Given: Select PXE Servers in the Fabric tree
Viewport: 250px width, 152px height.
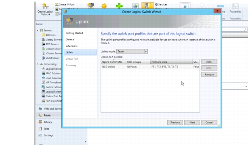Looking at the screenshot, I should [x=50, y=44].
